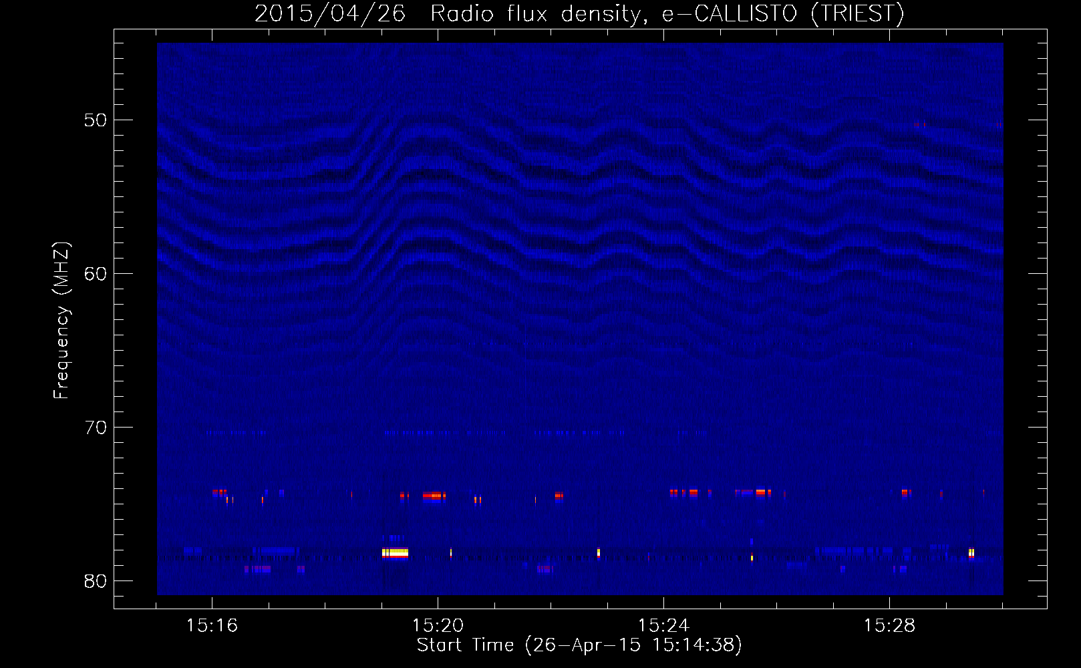This screenshot has height=668, width=1081.
Task: Click the plot title "Radio flux density, e-CALLISTO (TRIEST)"
Action: coord(667,13)
